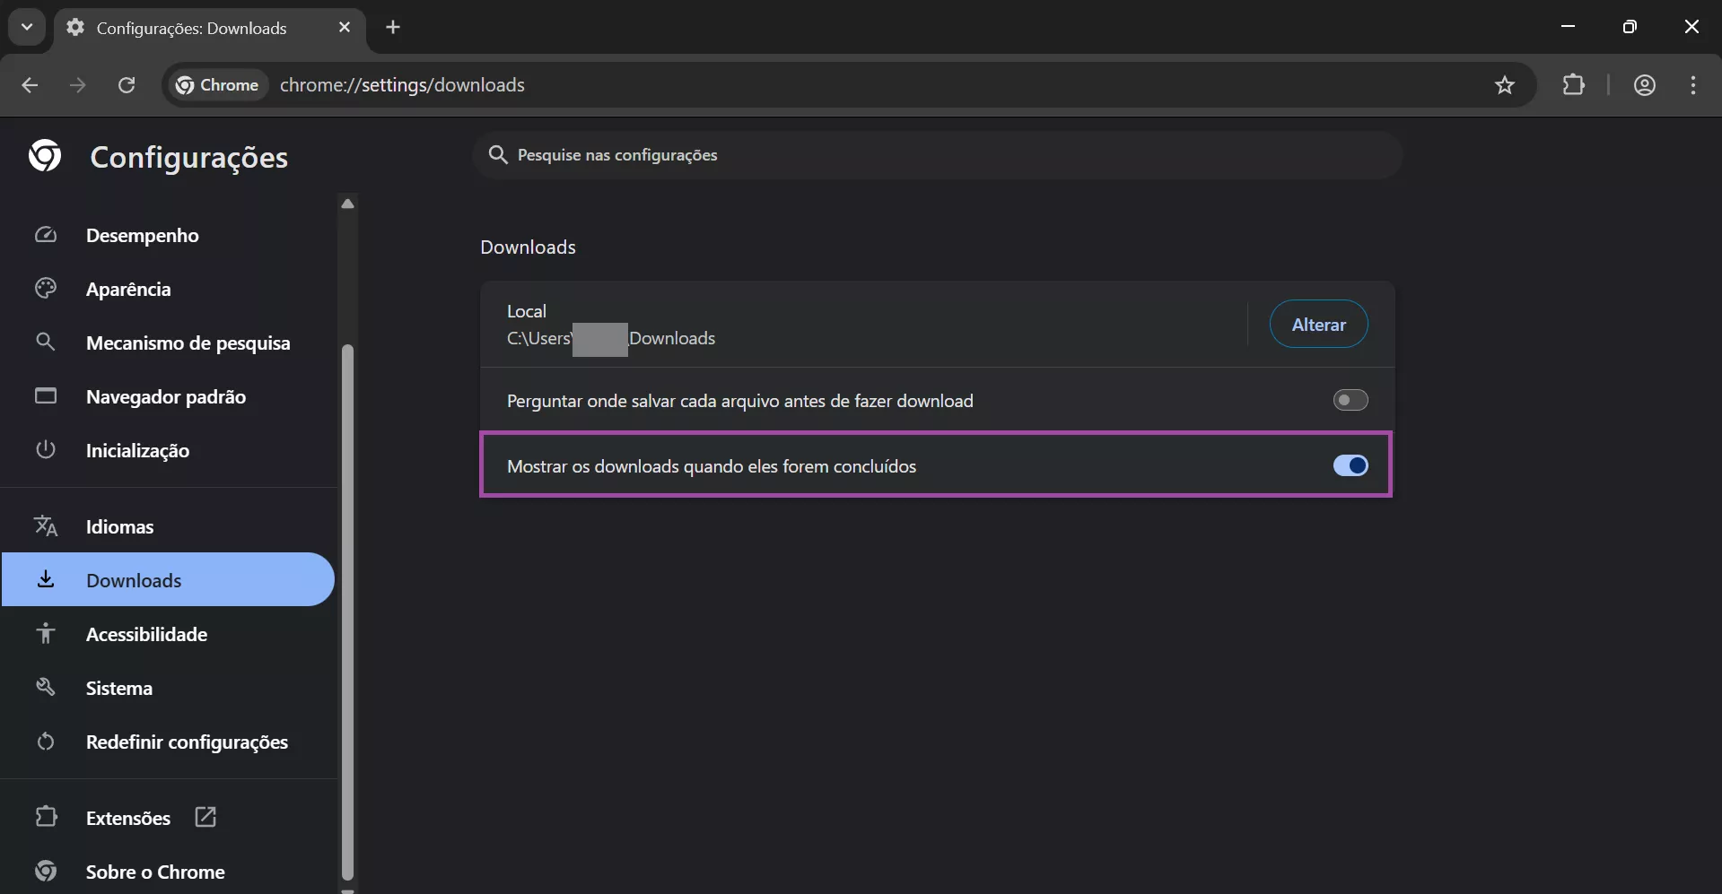Select Idiomas in the sidebar
Image resolution: width=1722 pixels, height=894 pixels.
(119, 526)
